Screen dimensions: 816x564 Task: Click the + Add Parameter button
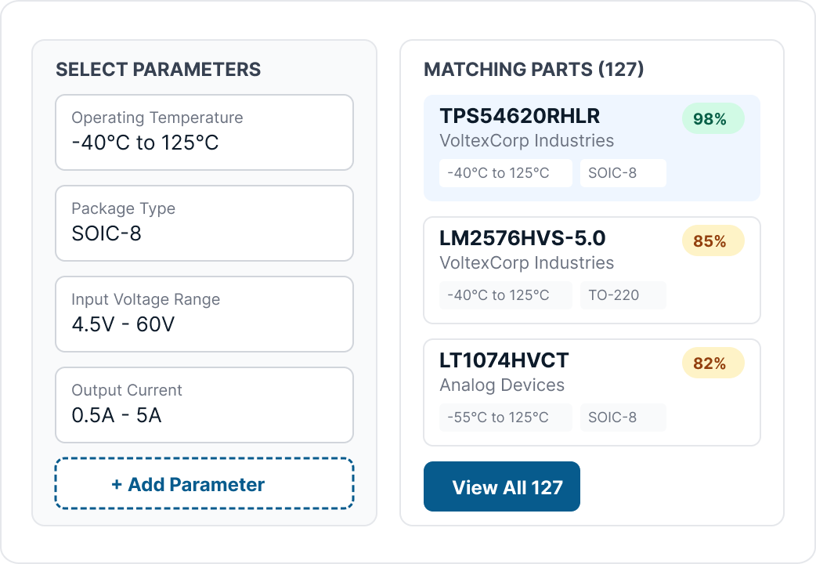(x=204, y=484)
